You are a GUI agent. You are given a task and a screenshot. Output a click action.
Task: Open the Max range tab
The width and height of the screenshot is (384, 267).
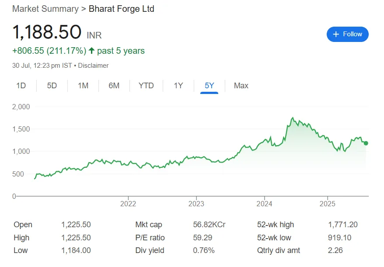coord(241,86)
